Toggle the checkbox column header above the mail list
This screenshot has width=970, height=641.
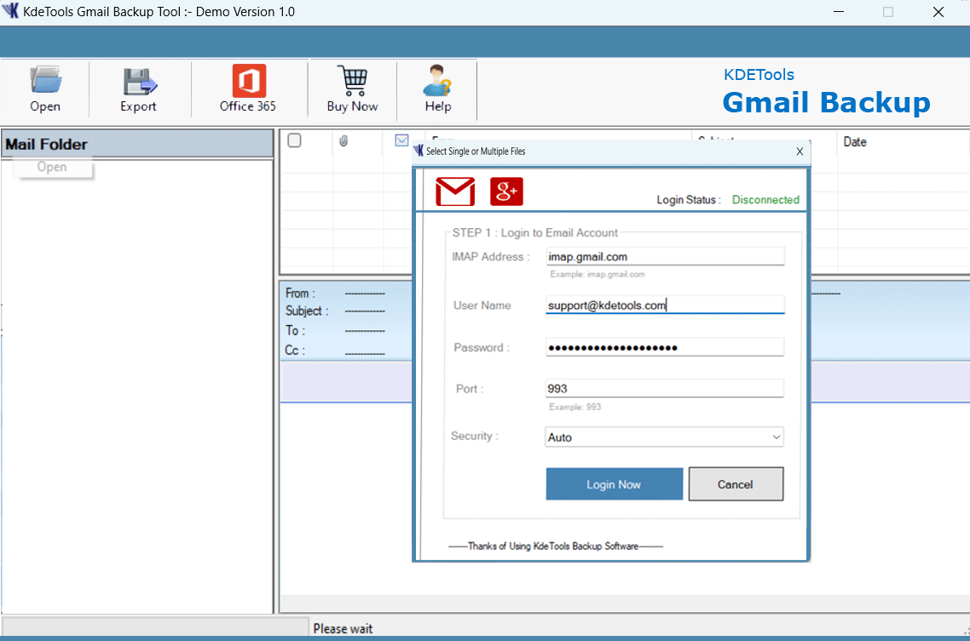pos(293,140)
